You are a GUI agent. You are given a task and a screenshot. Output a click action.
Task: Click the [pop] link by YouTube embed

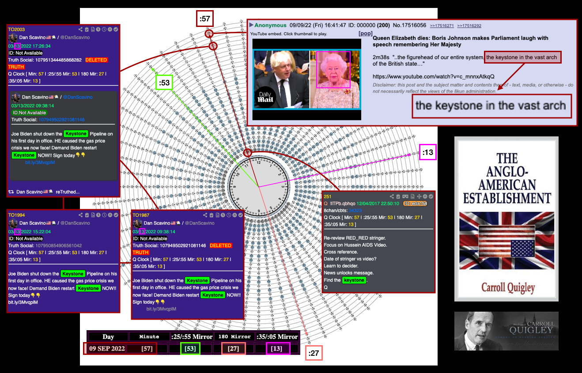click(365, 34)
